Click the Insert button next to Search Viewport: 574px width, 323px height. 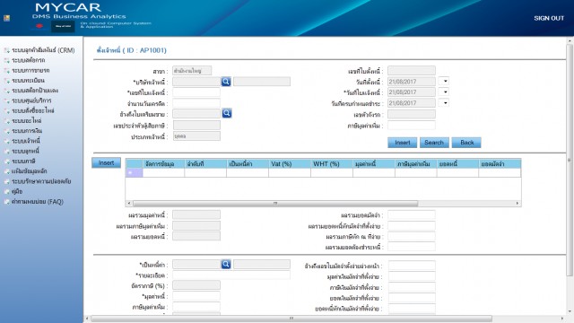[x=403, y=143]
